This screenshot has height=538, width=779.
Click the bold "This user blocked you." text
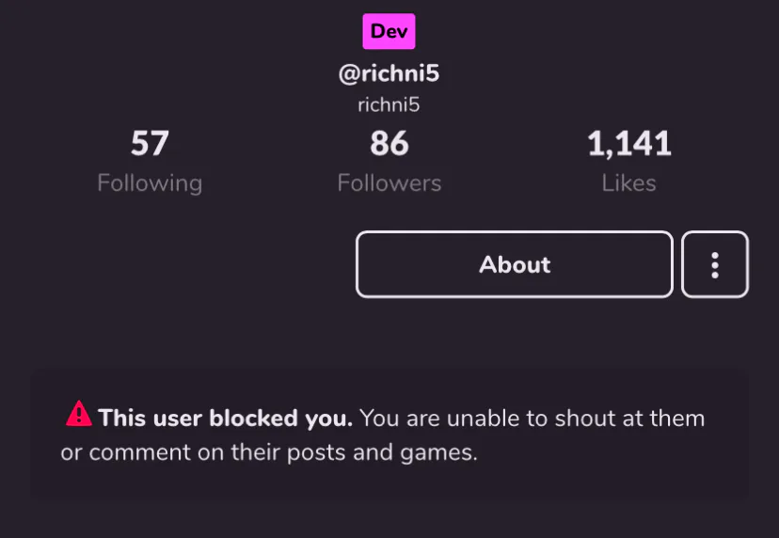pyautogui.click(x=226, y=418)
